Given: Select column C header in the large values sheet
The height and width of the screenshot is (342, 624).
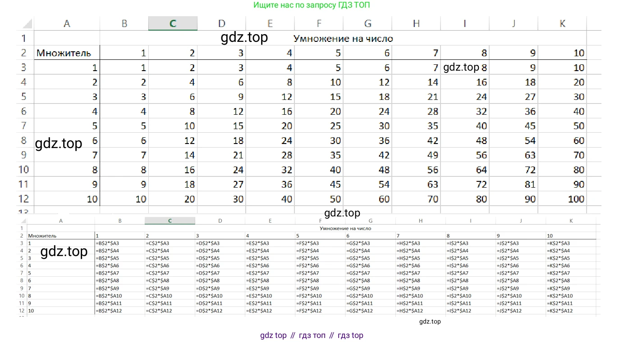Looking at the screenshot, I should [x=173, y=24].
